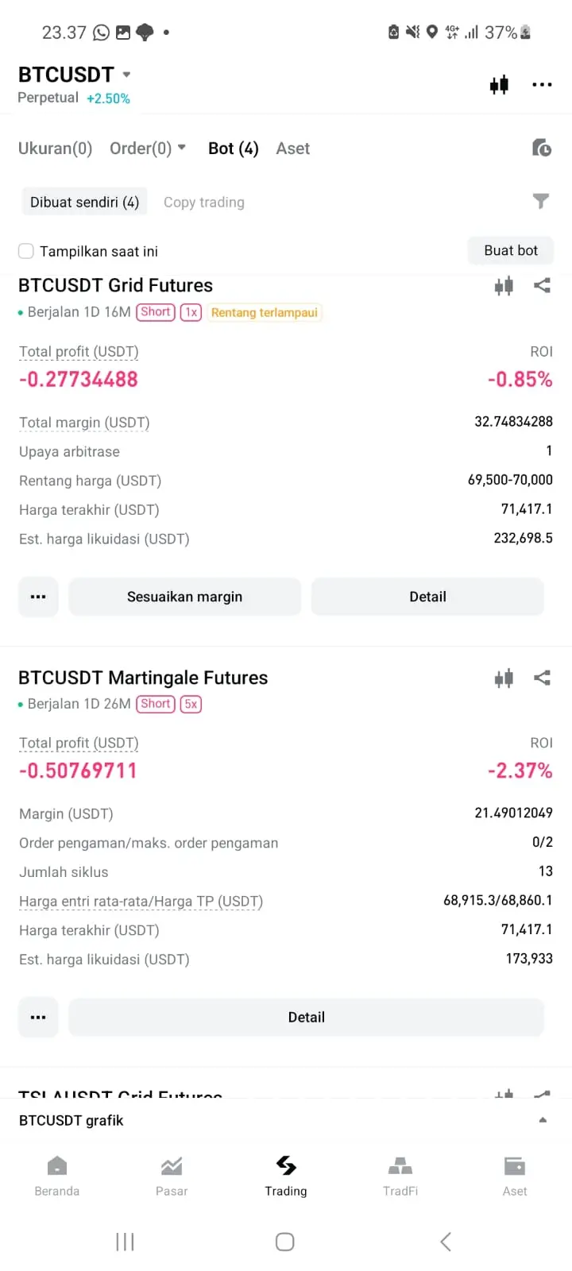Tap the bot filter funnel icon
572x1271 pixels.
click(x=541, y=201)
